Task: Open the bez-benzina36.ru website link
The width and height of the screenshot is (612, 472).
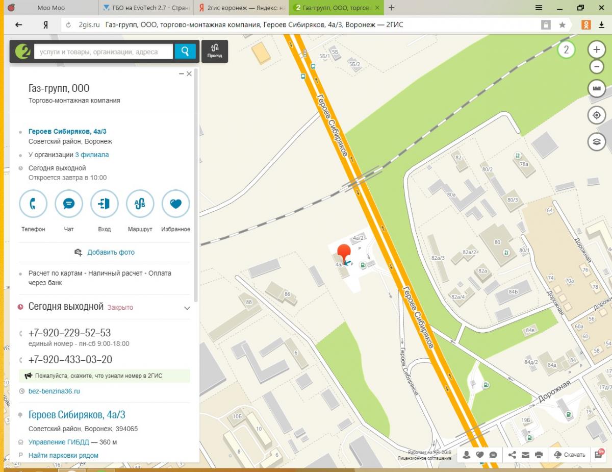Action: tap(54, 391)
